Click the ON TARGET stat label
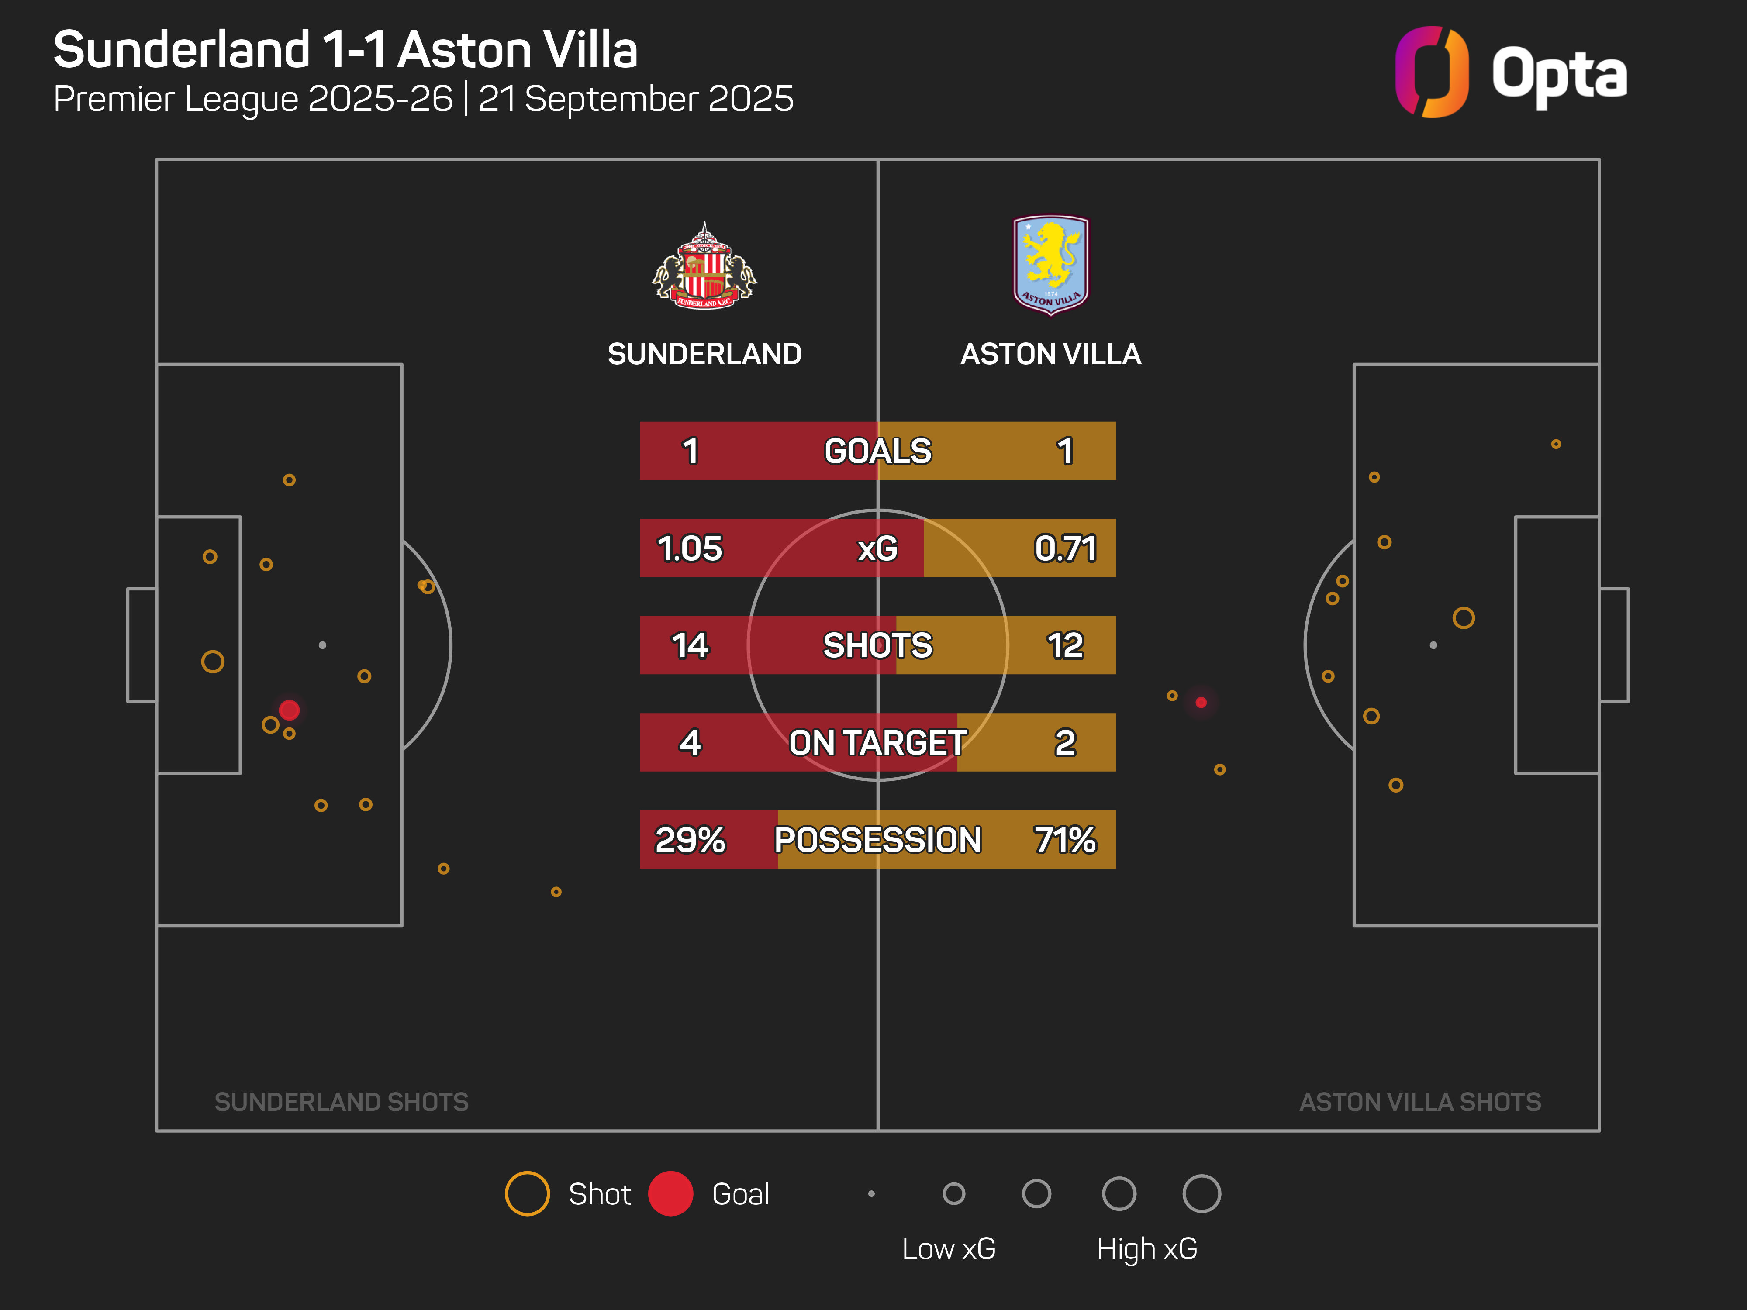 click(x=877, y=742)
